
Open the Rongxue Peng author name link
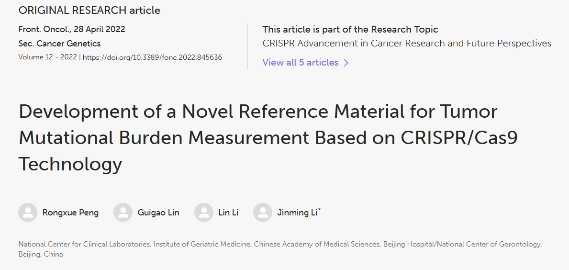point(70,213)
